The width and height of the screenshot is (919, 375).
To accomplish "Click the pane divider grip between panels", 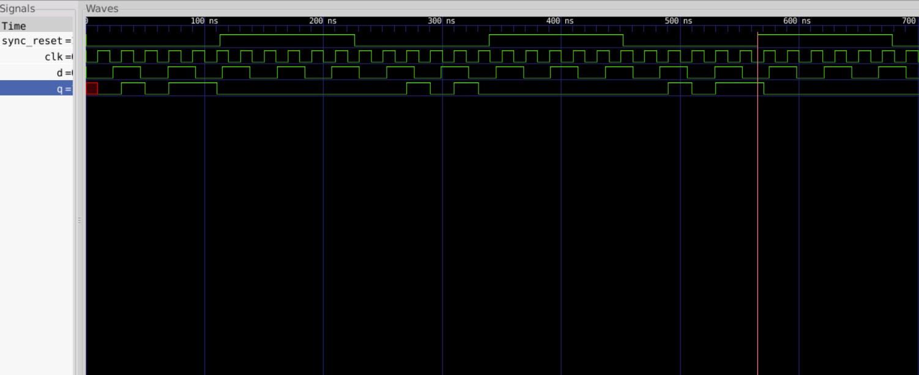I will [80, 220].
